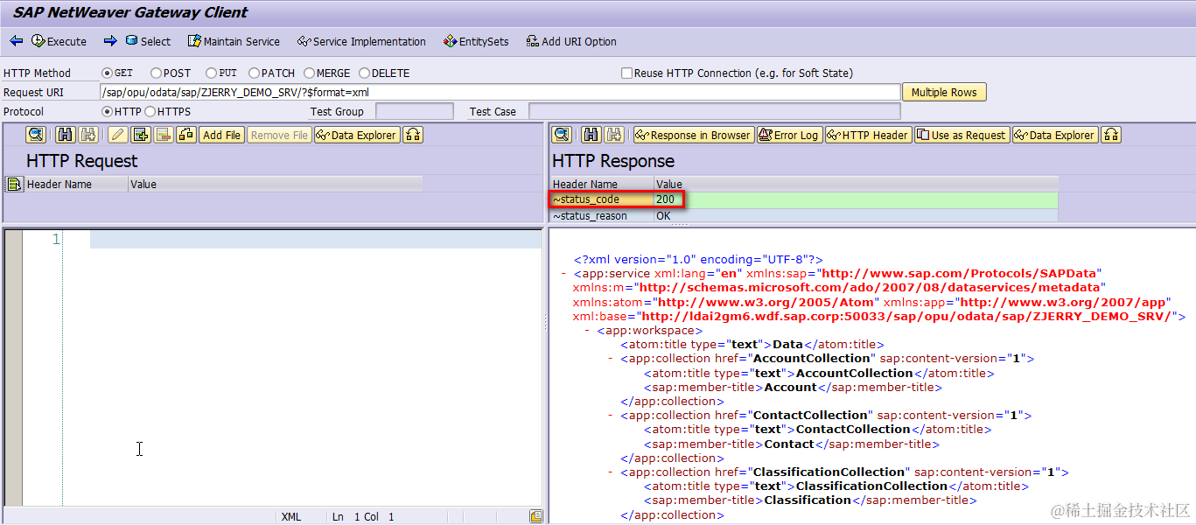Viewport: 1196px width, 525px height.
Task: Click the insert row icon in request toolbar
Action: coord(141,135)
